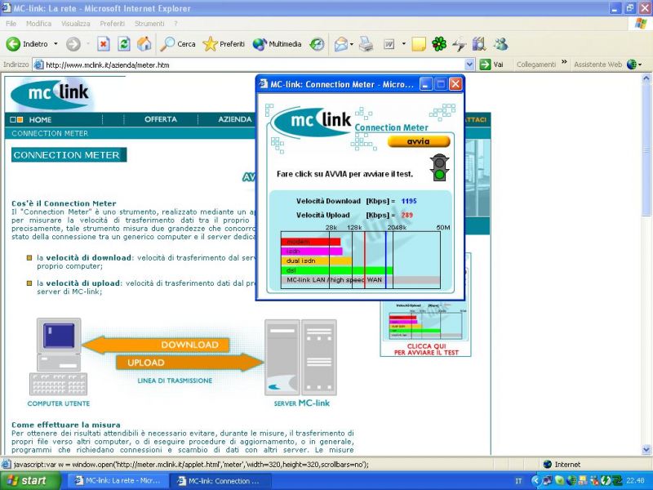Screen dimensions: 653x490
Task: Switch to MC-link: Connection taskbar button
Action: click(x=220, y=481)
